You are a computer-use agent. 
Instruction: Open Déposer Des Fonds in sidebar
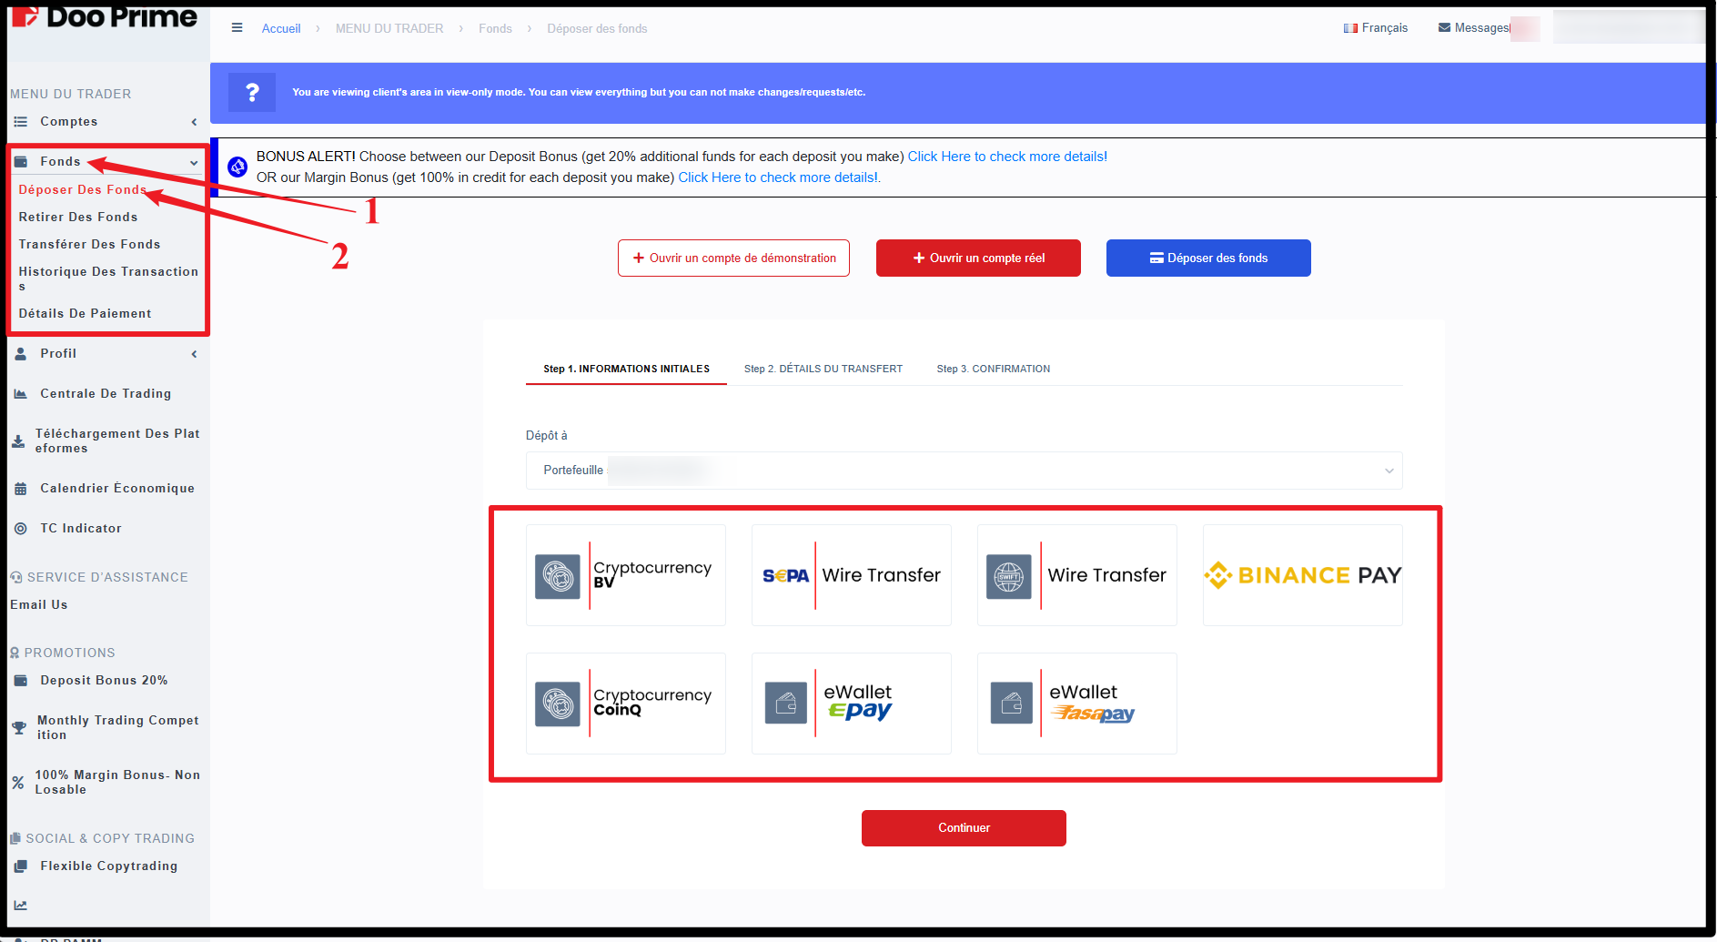tap(83, 190)
